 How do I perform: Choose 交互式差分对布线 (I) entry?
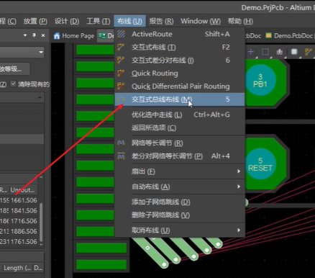pyautogui.click(x=180, y=60)
